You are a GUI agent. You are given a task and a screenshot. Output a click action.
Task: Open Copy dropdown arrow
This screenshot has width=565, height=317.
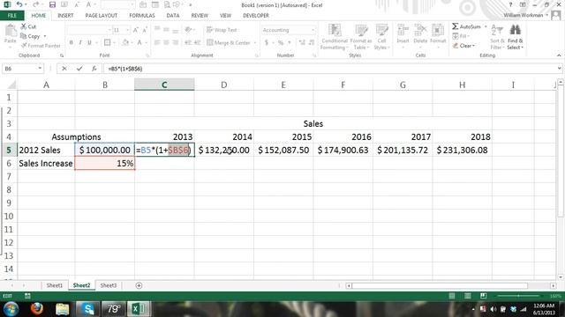pyautogui.click(x=45, y=36)
